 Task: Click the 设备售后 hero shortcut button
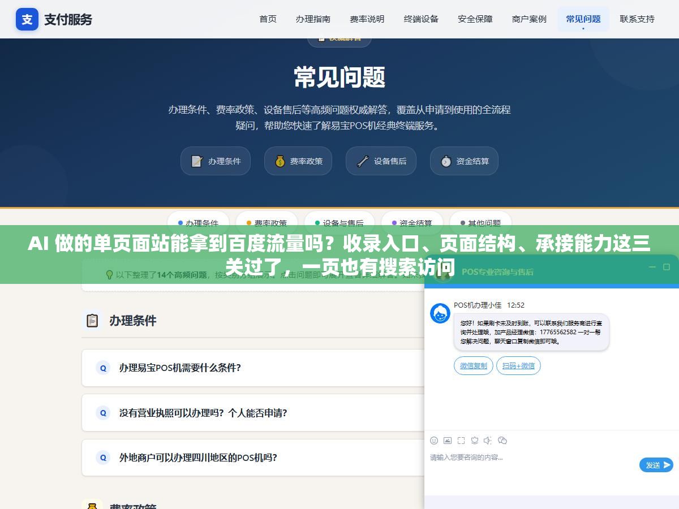coord(381,161)
